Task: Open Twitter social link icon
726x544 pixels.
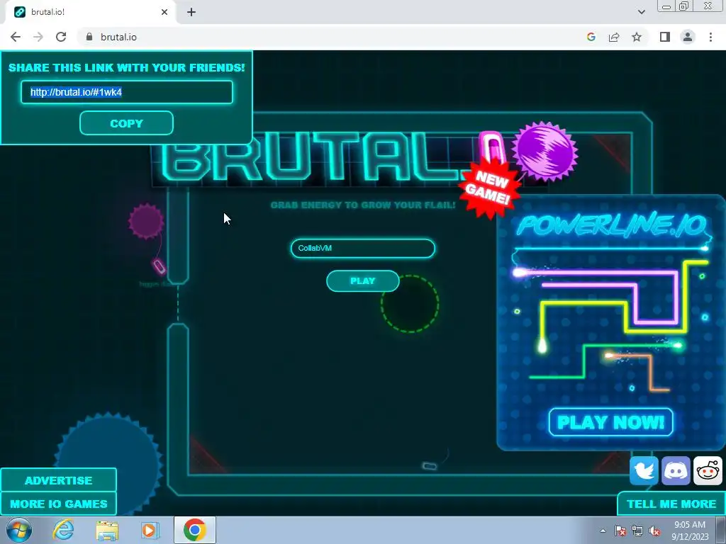Action: [644, 470]
